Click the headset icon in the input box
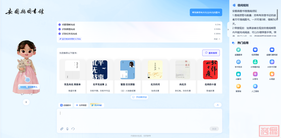Image resolution: width=281 pixels, height=138 pixels. tap(73, 129)
